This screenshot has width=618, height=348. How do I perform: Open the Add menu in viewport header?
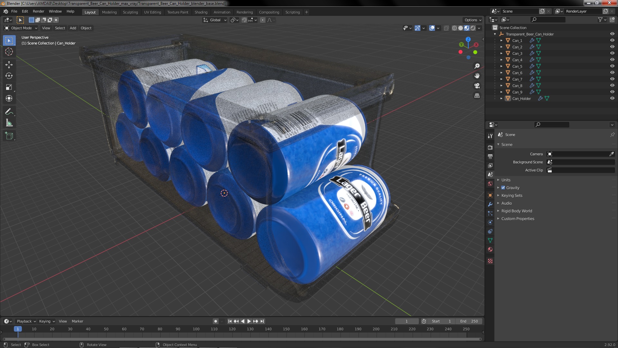tap(73, 28)
